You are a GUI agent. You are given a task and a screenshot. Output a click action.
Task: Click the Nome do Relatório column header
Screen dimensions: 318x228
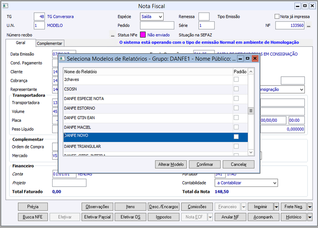tap(148, 72)
